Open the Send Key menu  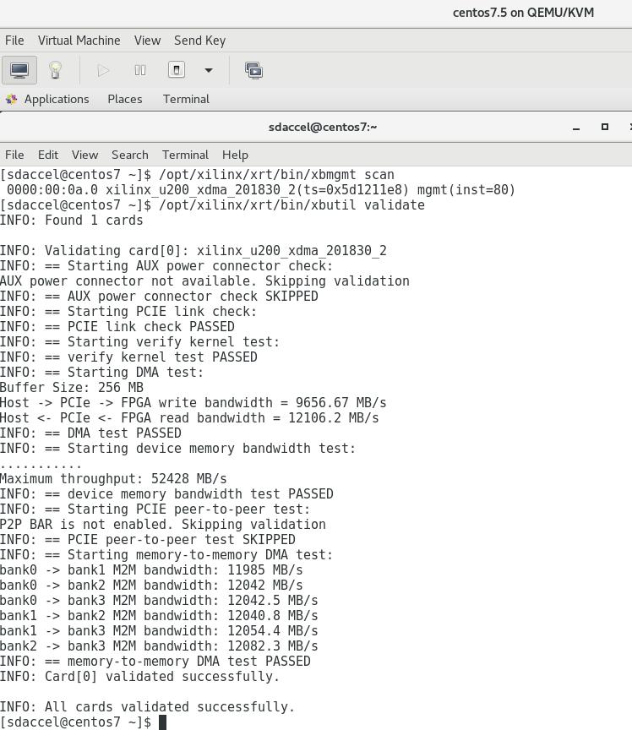tap(199, 41)
